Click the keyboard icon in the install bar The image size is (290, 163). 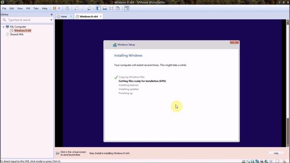click(58, 153)
